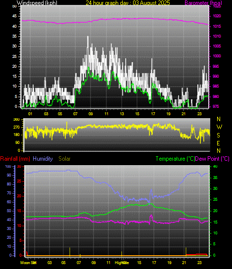Screen dimensions: 232x269
Task: Click the Moon Set marker label
Action: (x=28, y=263)
